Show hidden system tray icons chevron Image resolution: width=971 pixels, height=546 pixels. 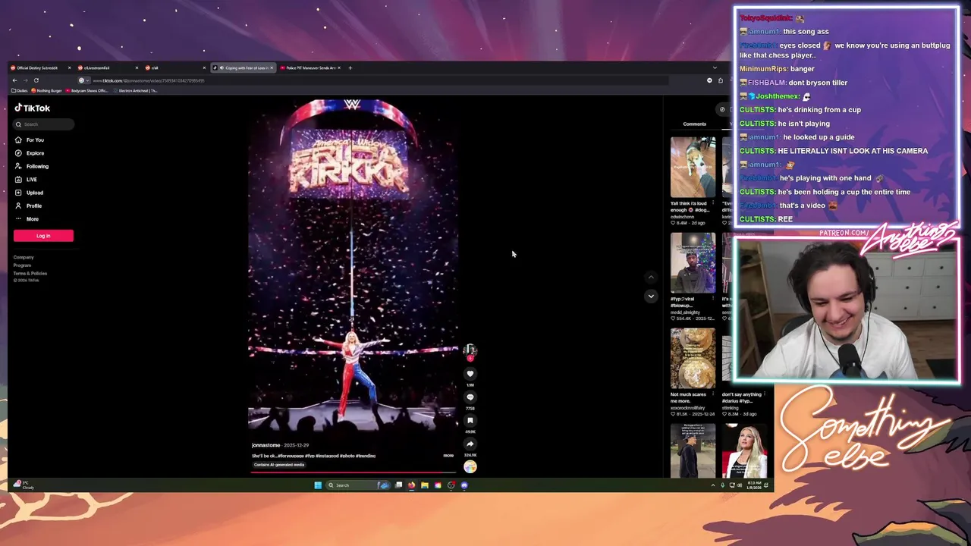pos(712,485)
